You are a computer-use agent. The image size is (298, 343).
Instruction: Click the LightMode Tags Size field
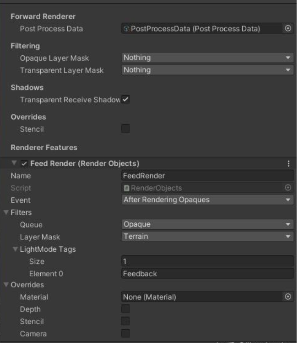click(x=207, y=262)
